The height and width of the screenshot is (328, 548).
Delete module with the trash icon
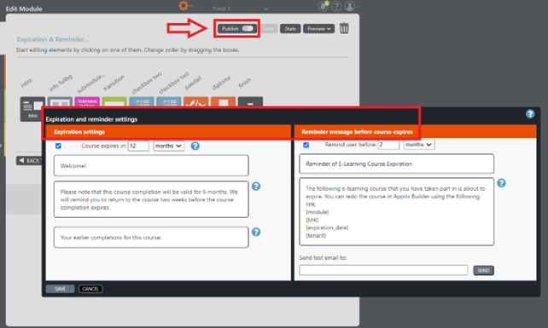[344, 28]
